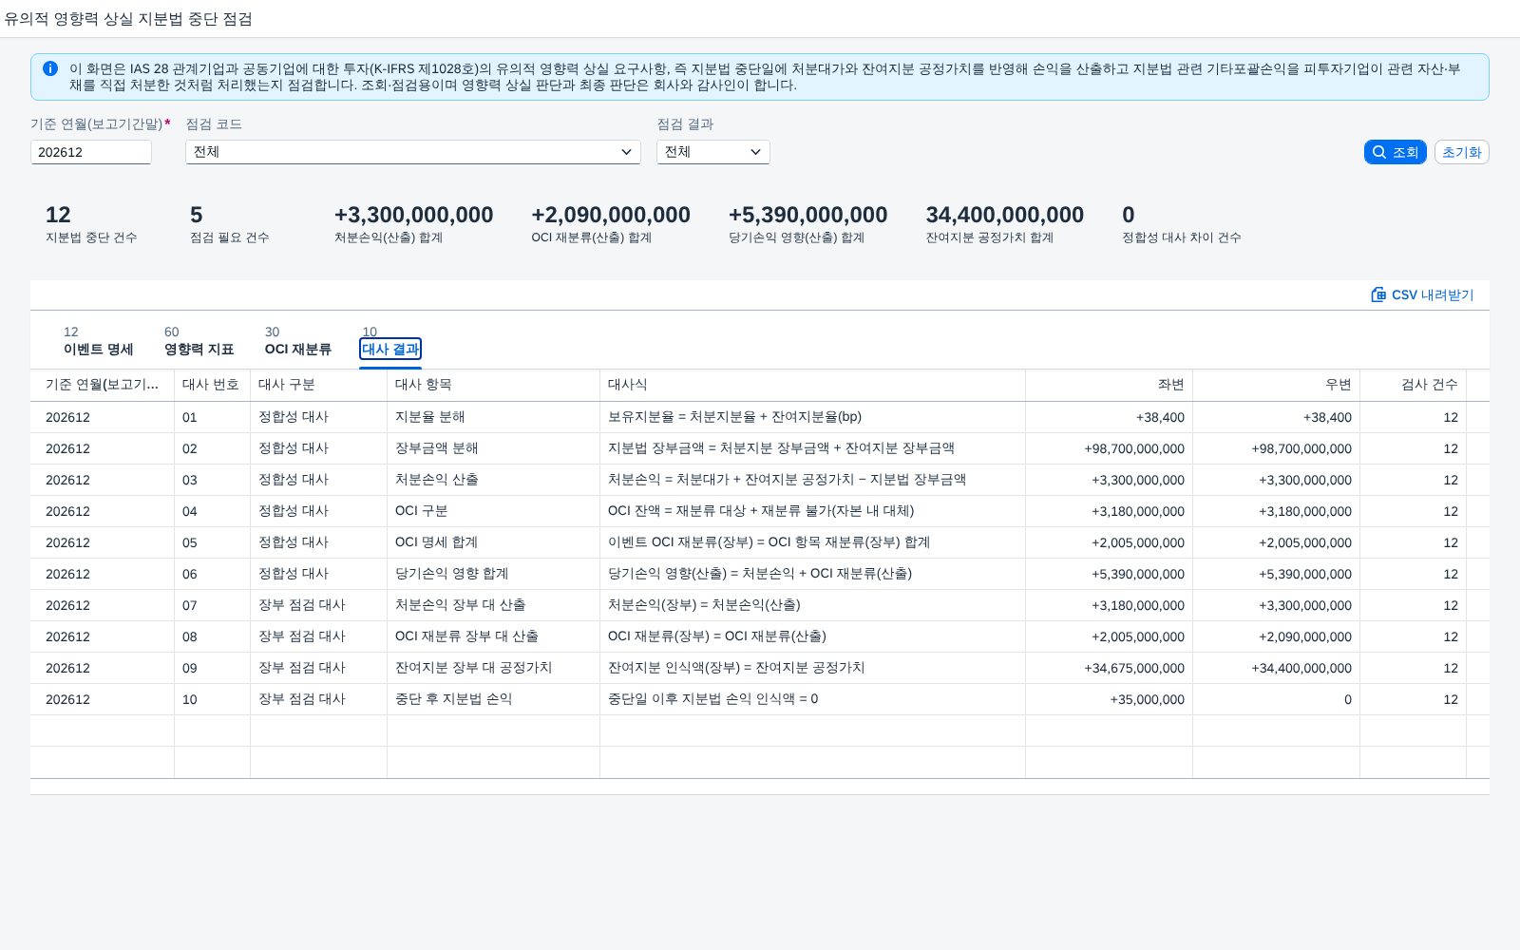Click the 잔여지분 공정가치 합계 value 34,400,000,000
1520x950 pixels.
tap(1004, 216)
